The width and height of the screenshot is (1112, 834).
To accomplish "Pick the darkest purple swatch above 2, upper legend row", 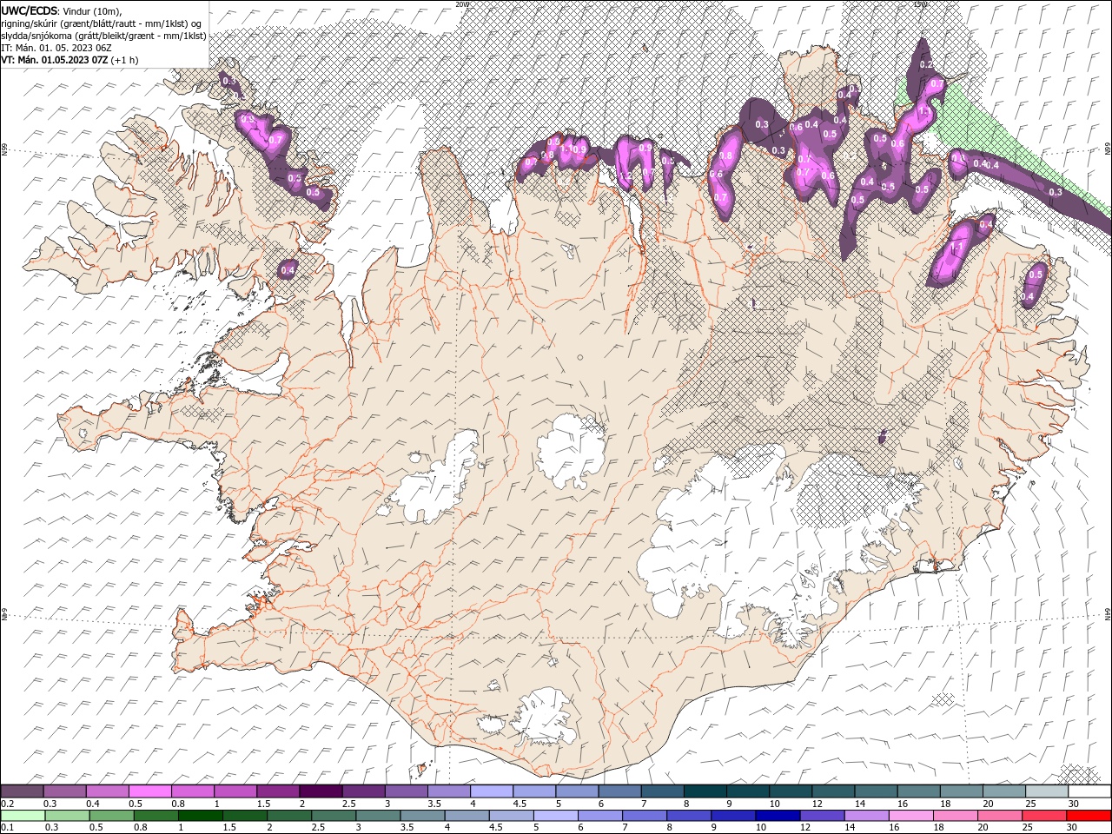I will 321,791.
